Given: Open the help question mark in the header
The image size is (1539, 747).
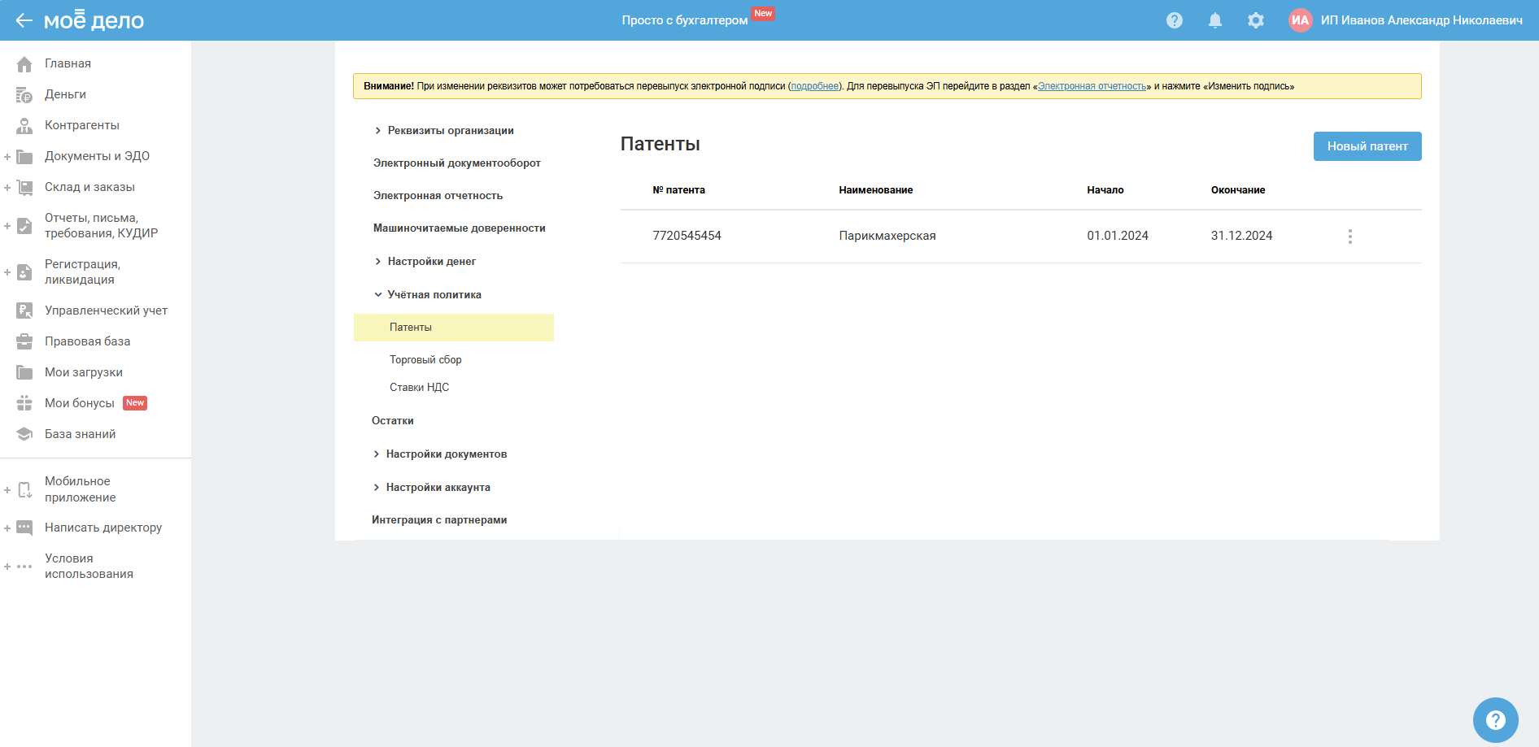Looking at the screenshot, I should (1174, 20).
